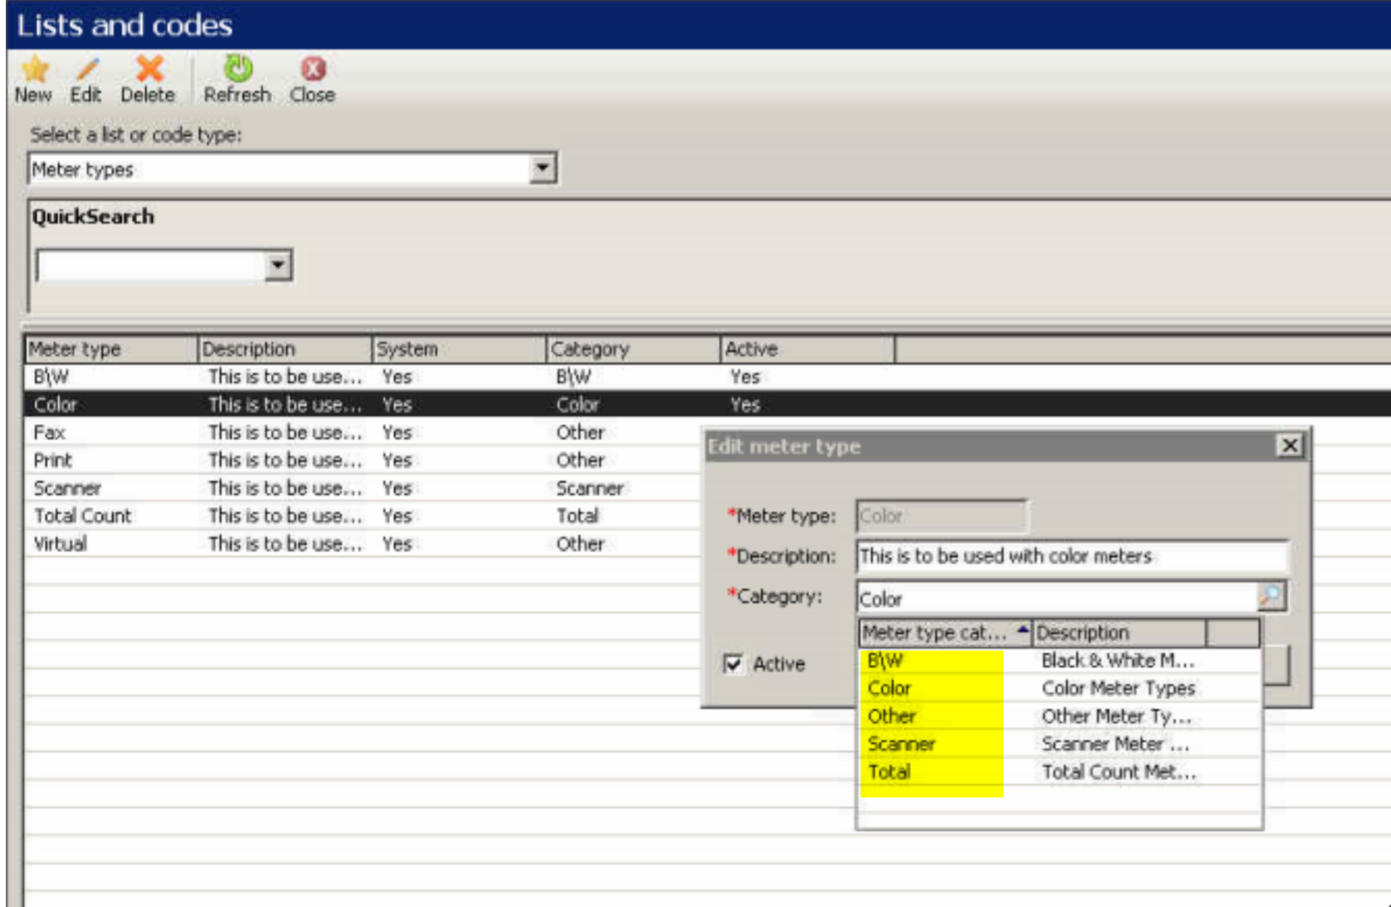Open the QuickSearch dropdown arrow
Viewport: 1391px width, 907px height.
click(x=278, y=266)
